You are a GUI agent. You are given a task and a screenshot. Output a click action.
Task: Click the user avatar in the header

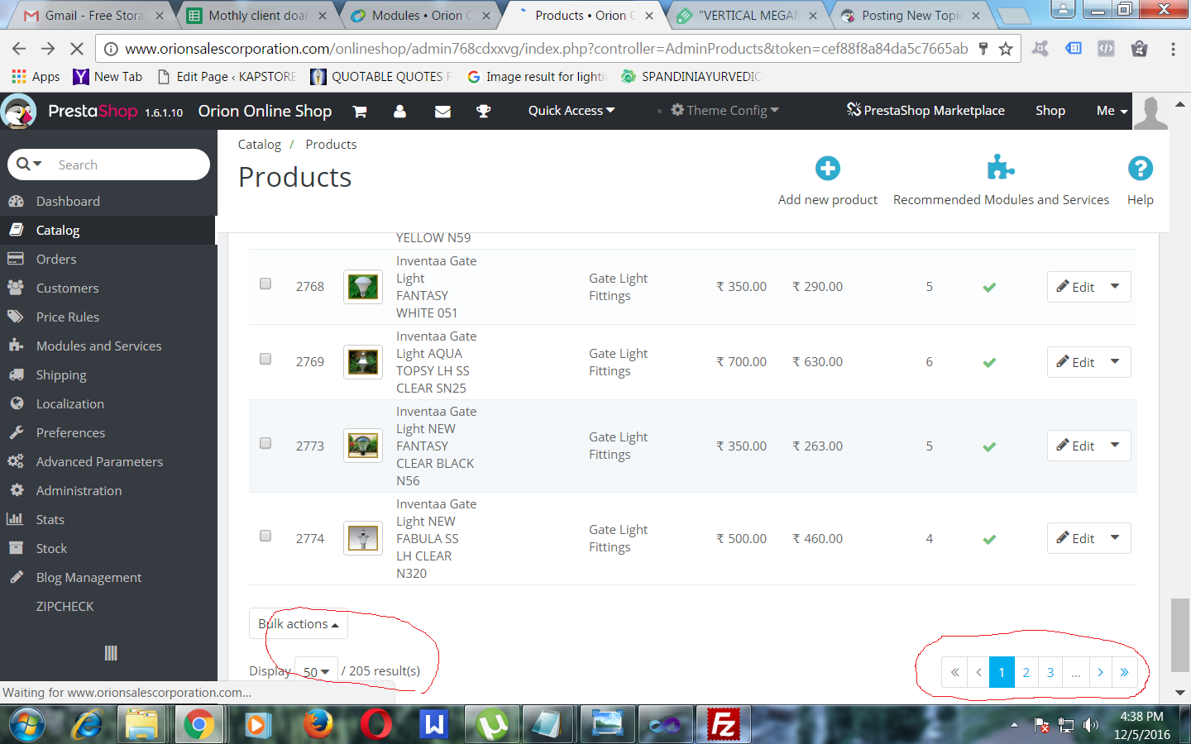[1150, 112]
